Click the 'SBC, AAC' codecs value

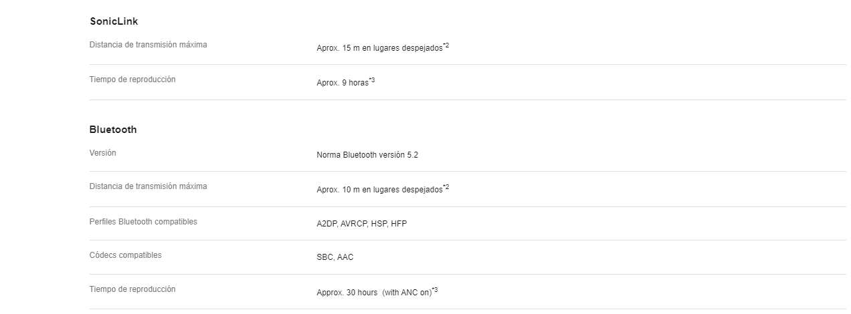[335, 257]
